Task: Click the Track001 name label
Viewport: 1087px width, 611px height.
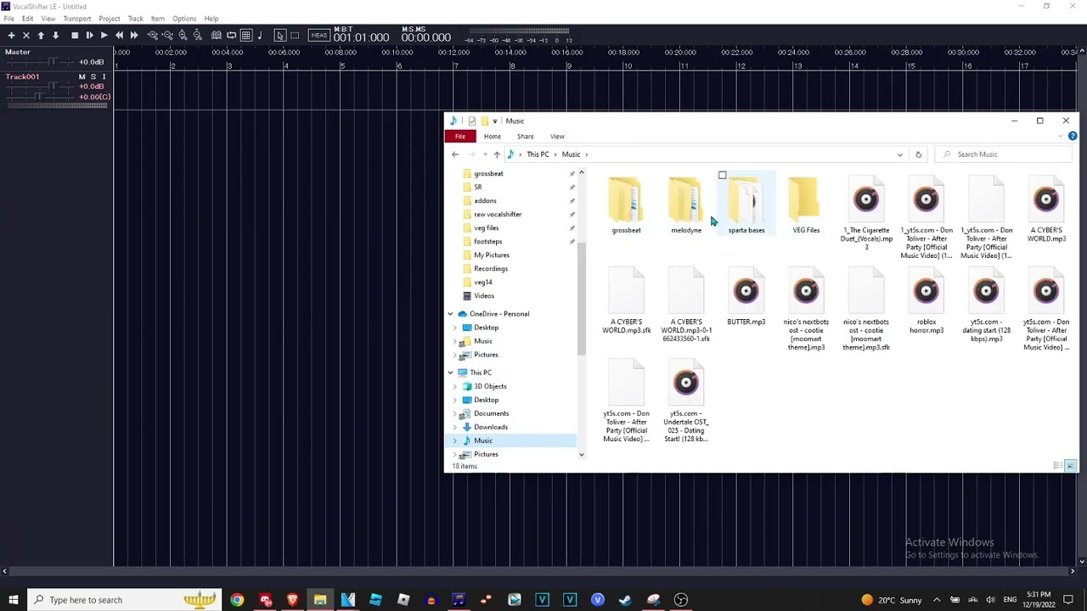Action: point(22,76)
